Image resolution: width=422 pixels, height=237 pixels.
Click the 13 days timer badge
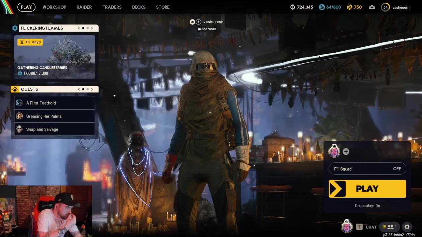coord(30,42)
